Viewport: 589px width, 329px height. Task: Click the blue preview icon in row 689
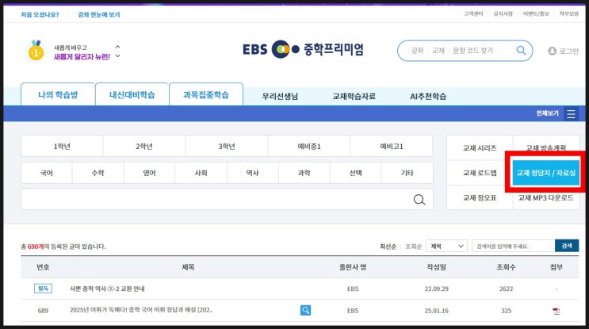(x=305, y=310)
